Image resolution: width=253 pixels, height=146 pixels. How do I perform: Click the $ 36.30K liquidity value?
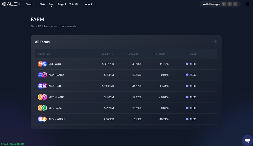pos(109,119)
